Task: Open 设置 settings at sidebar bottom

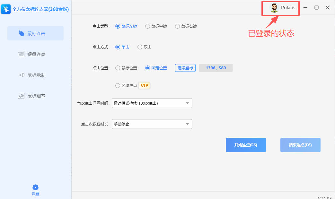Action: point(35,190)
